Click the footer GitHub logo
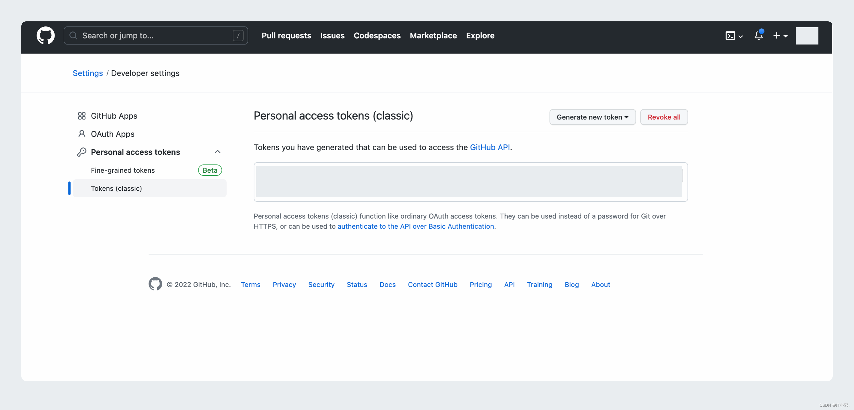The width and height of the screenshot is (854, 410). point(155,284)
